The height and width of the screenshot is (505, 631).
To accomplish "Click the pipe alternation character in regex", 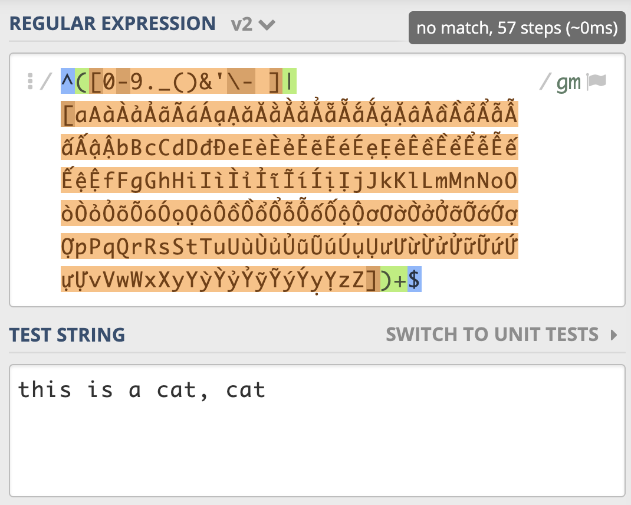I will (x=290, y=81).
